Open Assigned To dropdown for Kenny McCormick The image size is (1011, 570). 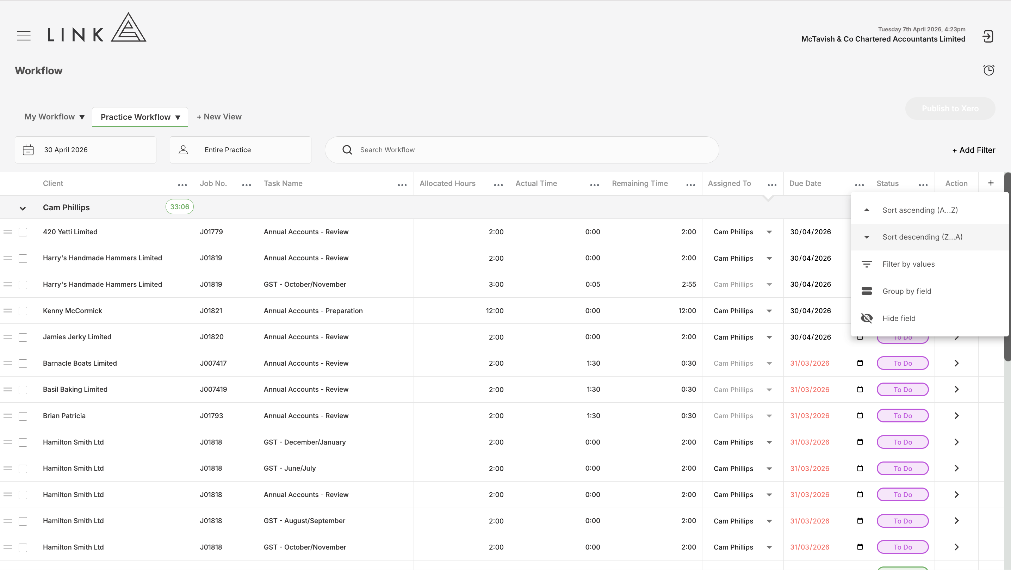click(x=769, y=311)
